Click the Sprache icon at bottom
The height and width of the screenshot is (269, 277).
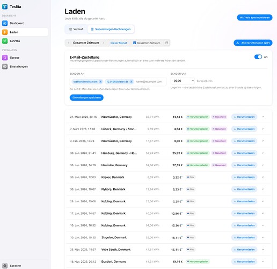(5, 266)
